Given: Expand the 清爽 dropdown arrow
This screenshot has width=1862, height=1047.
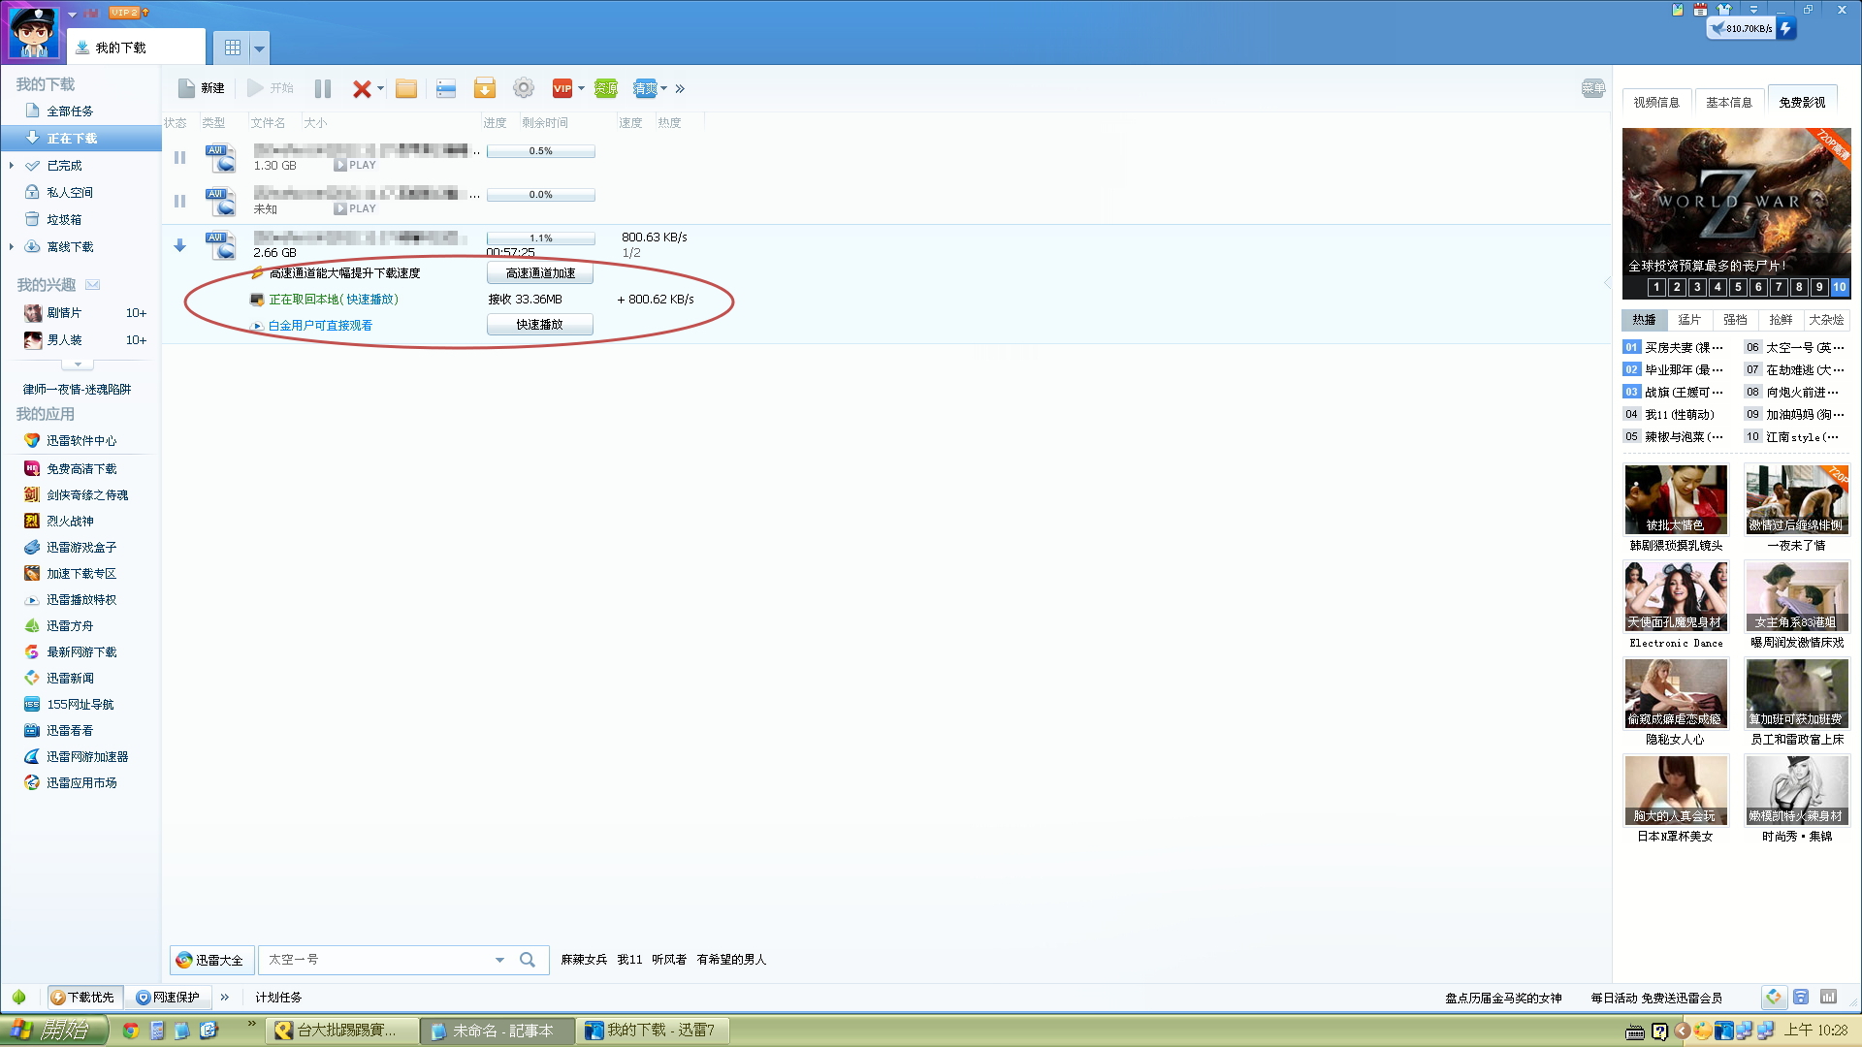Looking at the screenshot, I should (663, 88).
